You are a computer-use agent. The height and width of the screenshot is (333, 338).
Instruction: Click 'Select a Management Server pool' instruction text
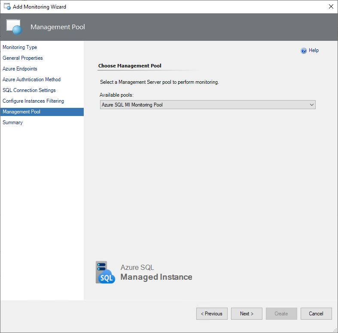[x=159, y=82]
